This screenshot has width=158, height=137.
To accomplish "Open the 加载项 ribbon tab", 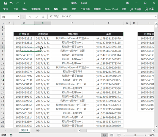I will [97, 9].
